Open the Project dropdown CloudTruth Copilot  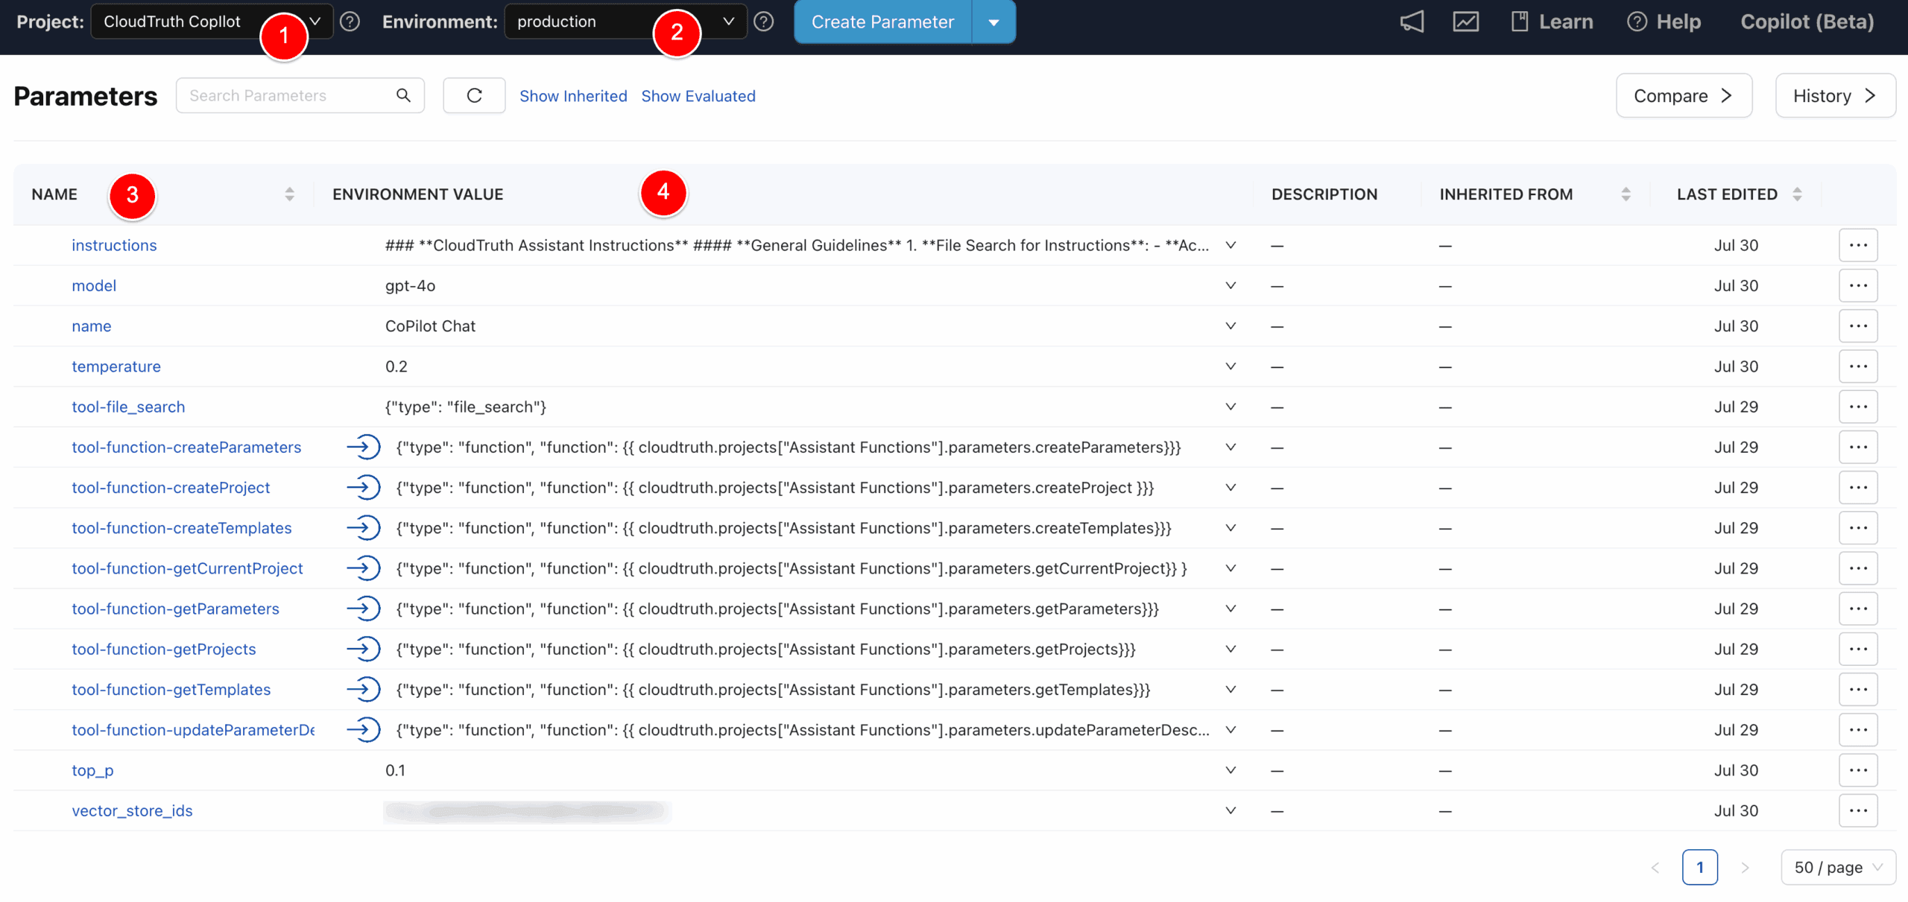(x=212, y=22)
